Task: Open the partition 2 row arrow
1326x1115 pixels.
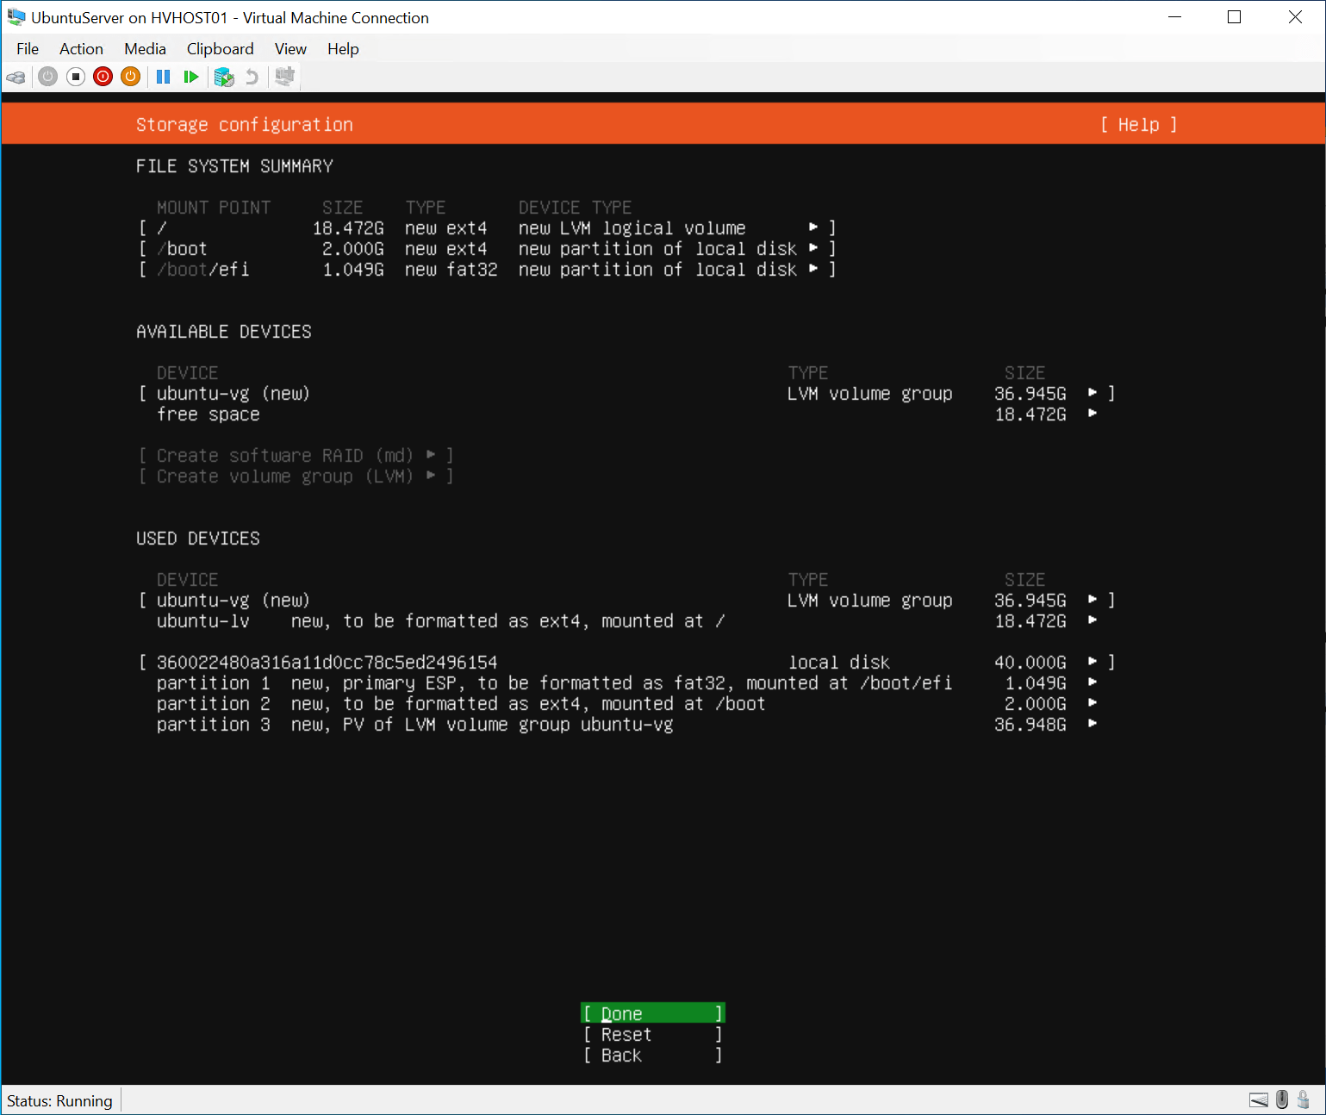Action: pos(1093,703)
